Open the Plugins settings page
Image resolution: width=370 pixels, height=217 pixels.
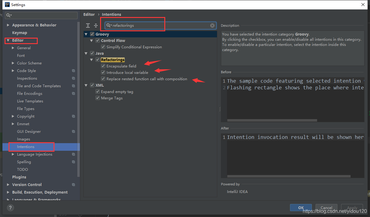coord(19,177)
